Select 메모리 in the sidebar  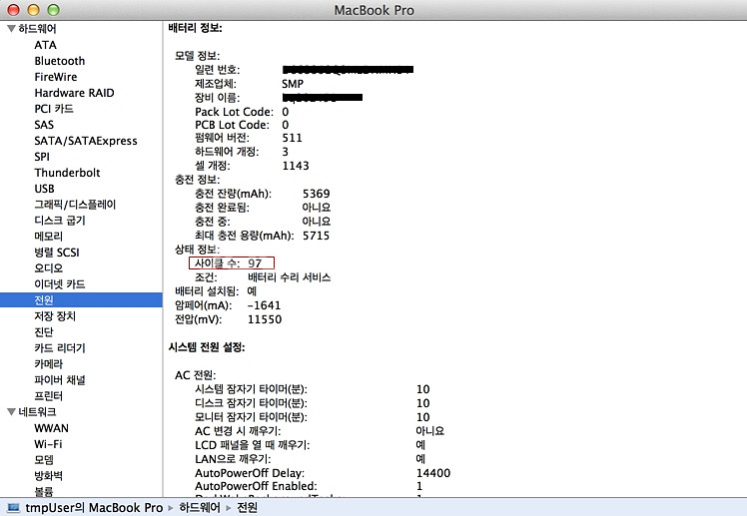pos(49,237)
